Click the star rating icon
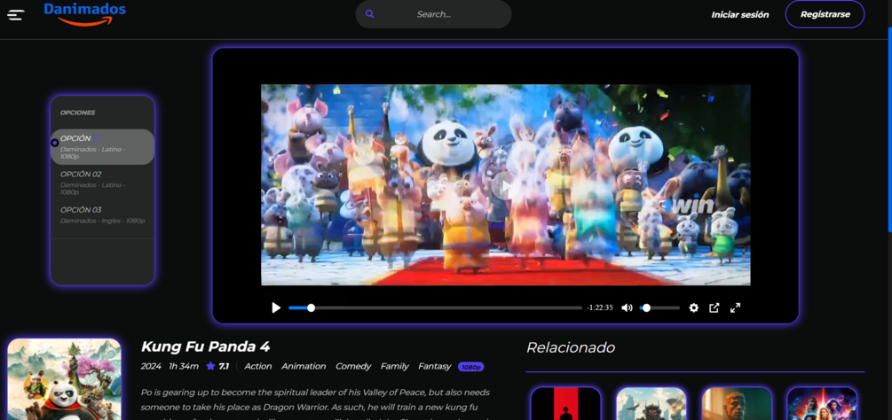This screenshot has width=892, height=420. pos(210,366)
